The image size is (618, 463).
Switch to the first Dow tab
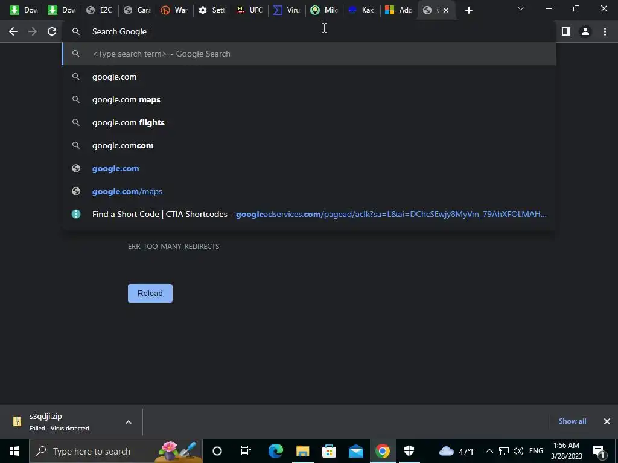coord(23,10)
